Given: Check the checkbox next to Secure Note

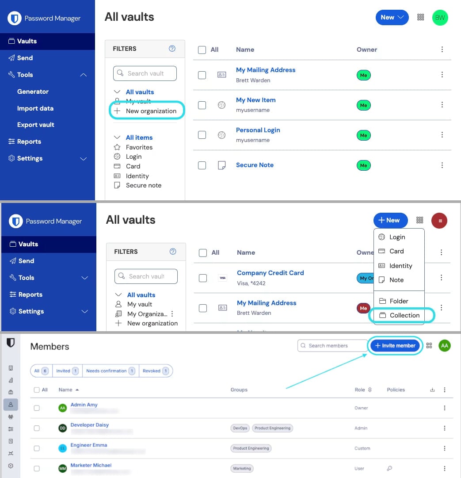Looking at the screenshot, I should point(202,165).
